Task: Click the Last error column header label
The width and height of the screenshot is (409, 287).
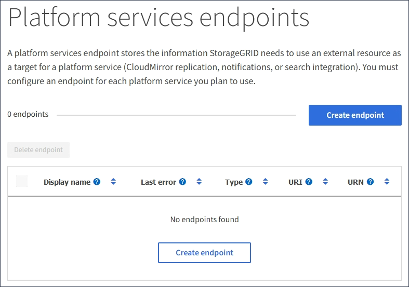Action: (x=159, y=182)
